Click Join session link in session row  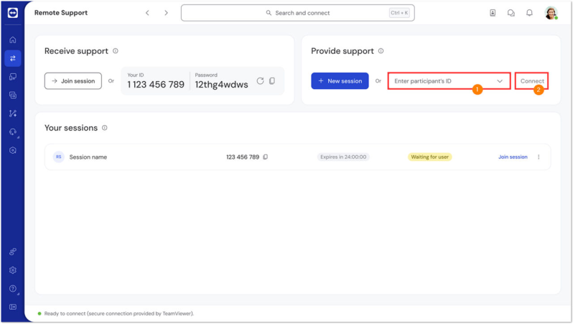click(x=513, y=157)
